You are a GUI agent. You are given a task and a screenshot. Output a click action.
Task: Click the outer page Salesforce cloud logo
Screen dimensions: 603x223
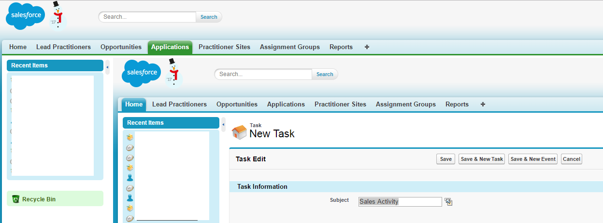point(25,16)
